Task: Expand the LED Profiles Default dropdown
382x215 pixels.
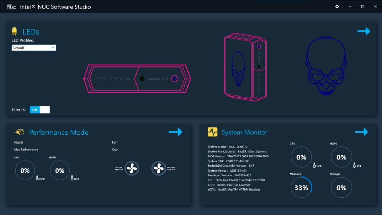Action: (34, 48)
